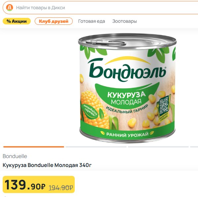Click the попробуйте горячей green badge

pyautogui.click(x=90, y=112)
